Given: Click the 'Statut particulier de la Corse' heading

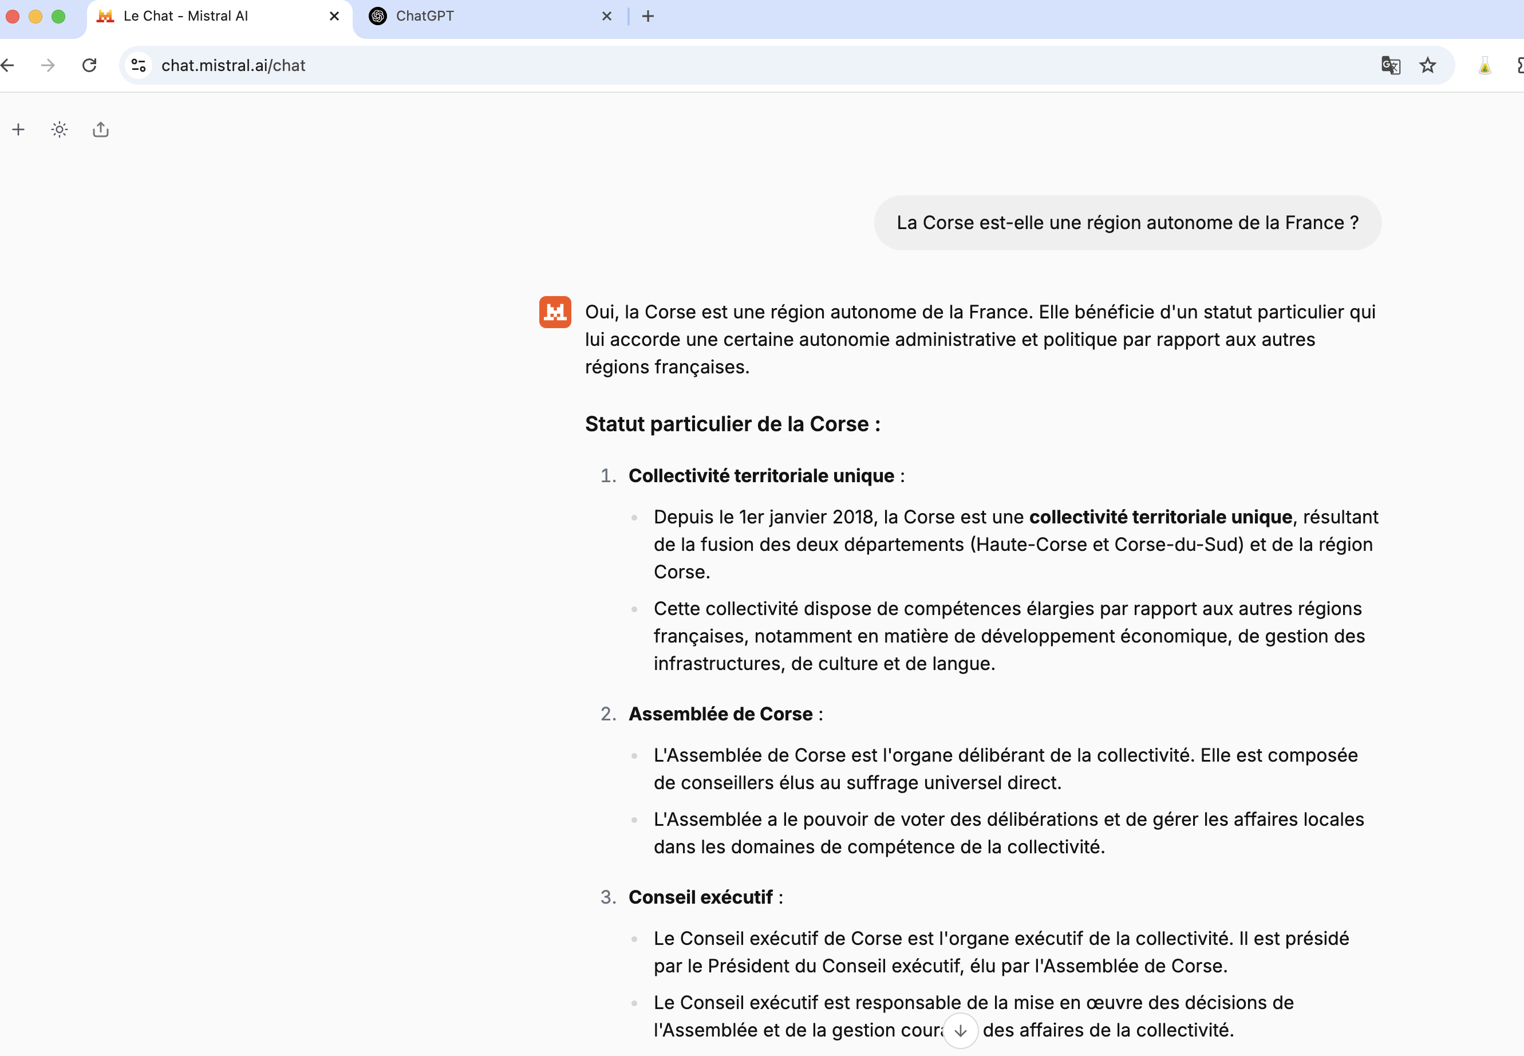Looking at the screenshot, I should [x=732, y=424].
